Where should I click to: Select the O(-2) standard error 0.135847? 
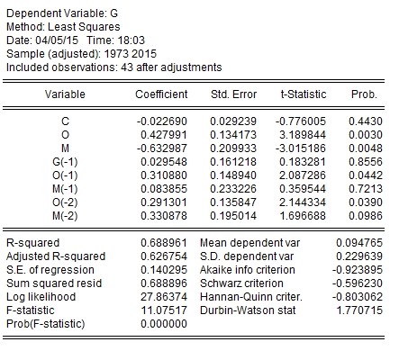point(233,202)
